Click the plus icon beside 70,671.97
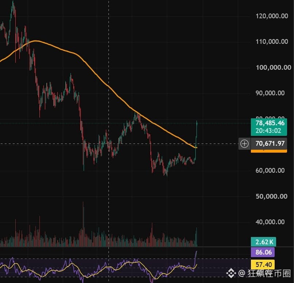The width and height of the screenshot is (294, 283). [x=244, y=144]
